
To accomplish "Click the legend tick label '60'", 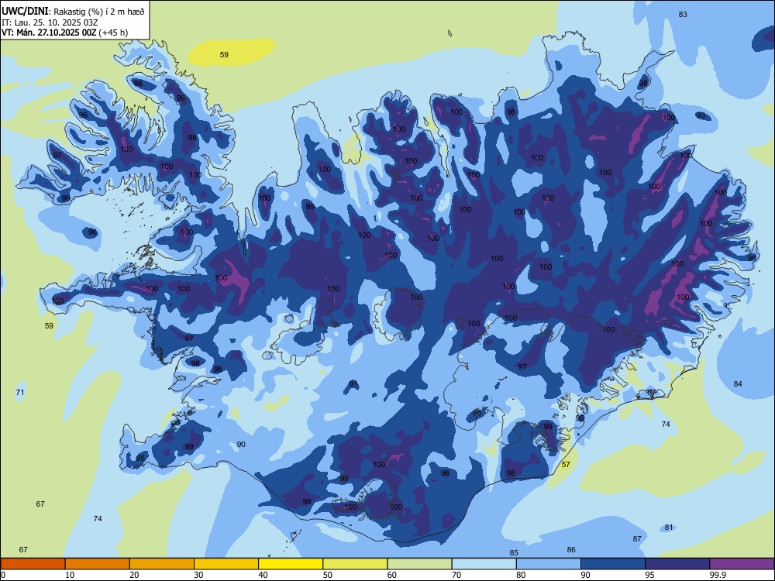I will [x=392, y=575].
